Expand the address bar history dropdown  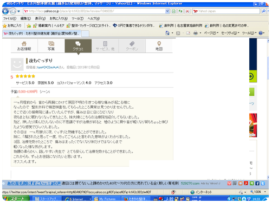167,11
